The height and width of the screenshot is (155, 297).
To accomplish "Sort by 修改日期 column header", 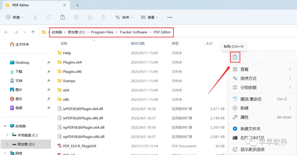I will pyautogui.click(x=138, y=43).
